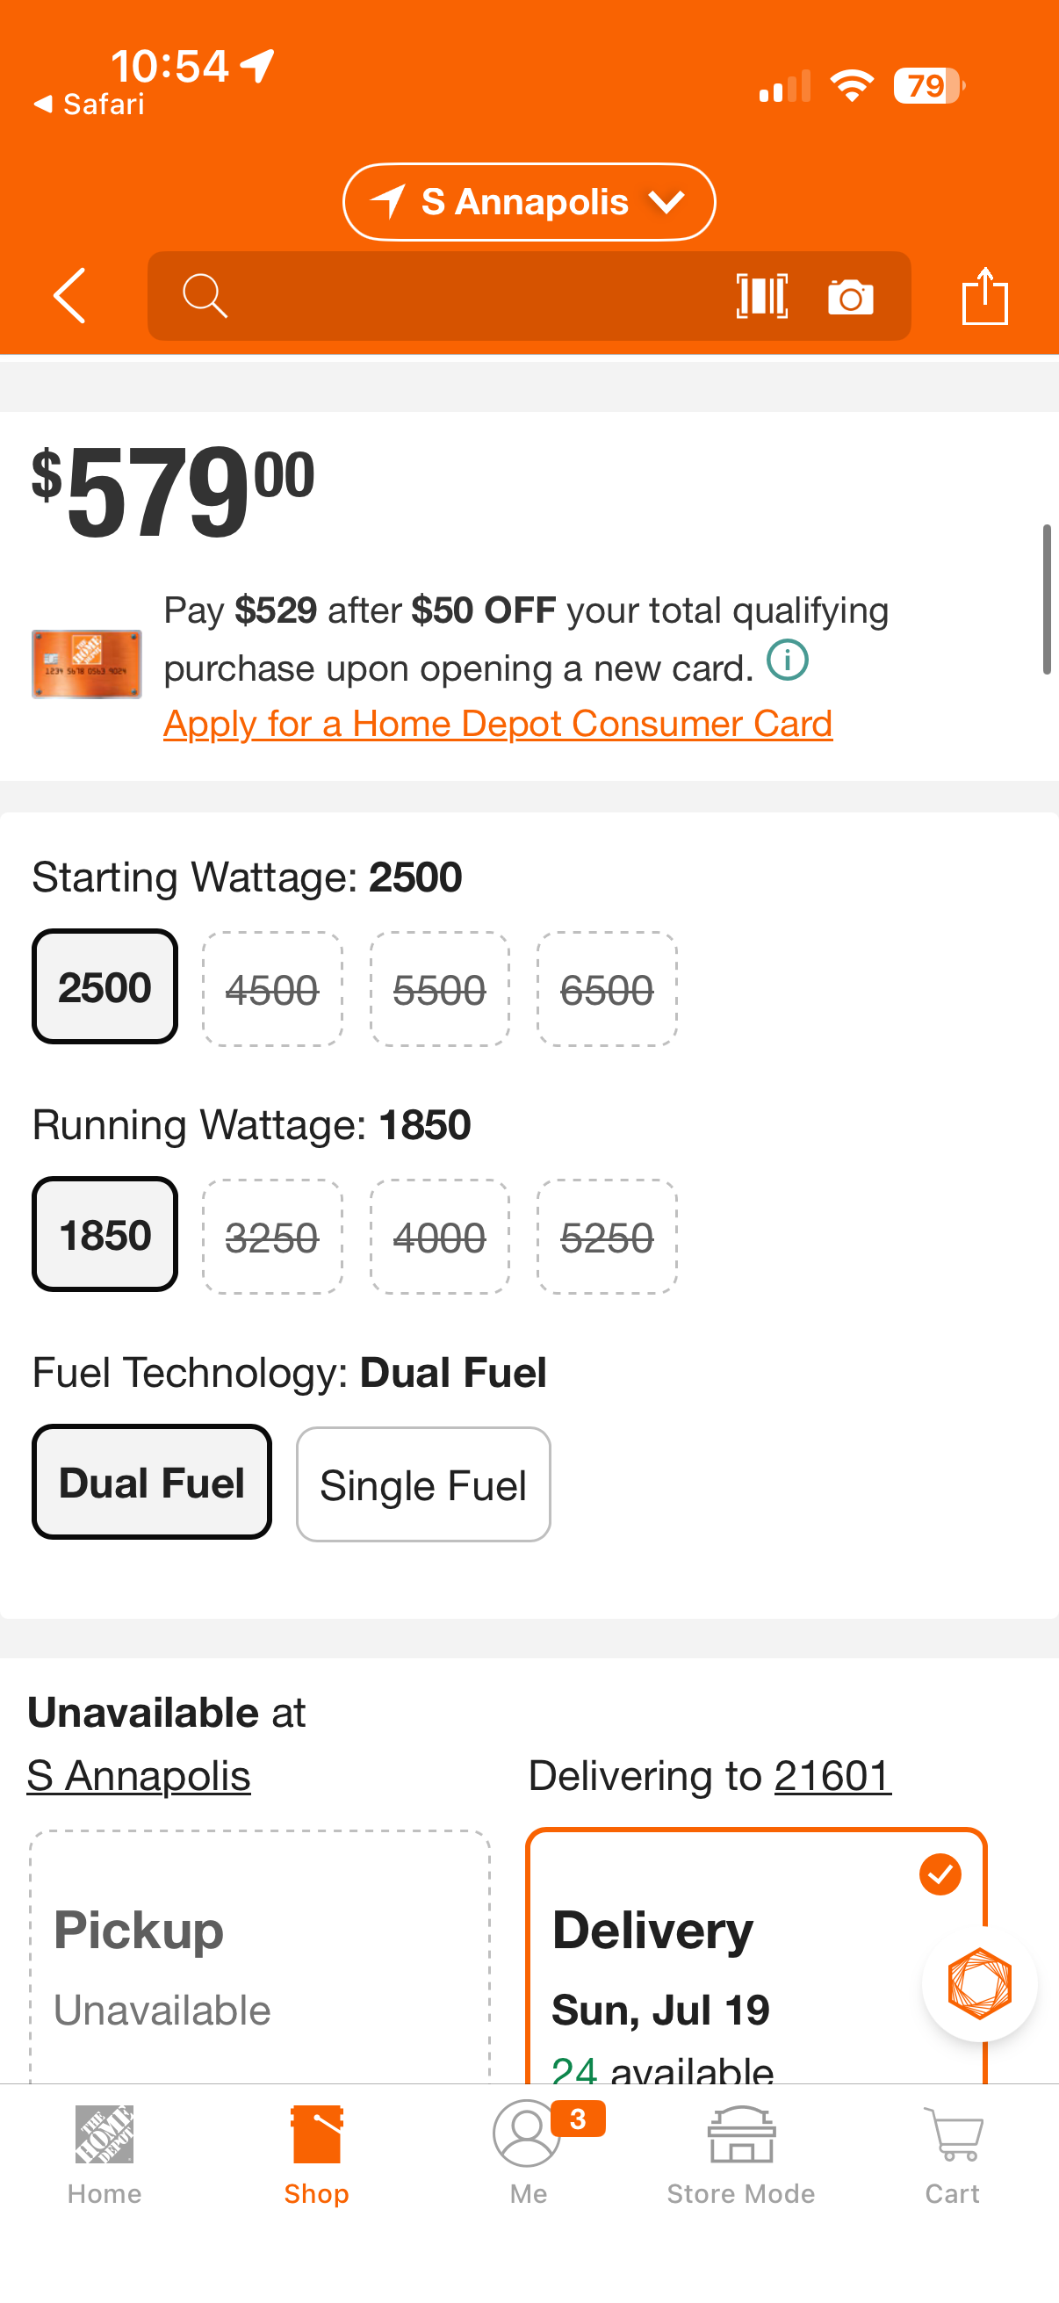Expand the S Annapolis store dropdown

coord(529,202)
